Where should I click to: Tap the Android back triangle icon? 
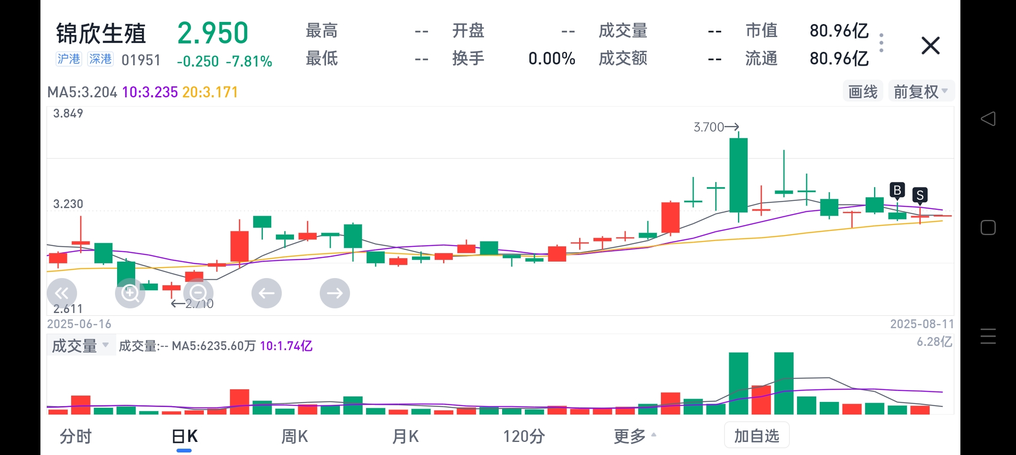[988, 119]
